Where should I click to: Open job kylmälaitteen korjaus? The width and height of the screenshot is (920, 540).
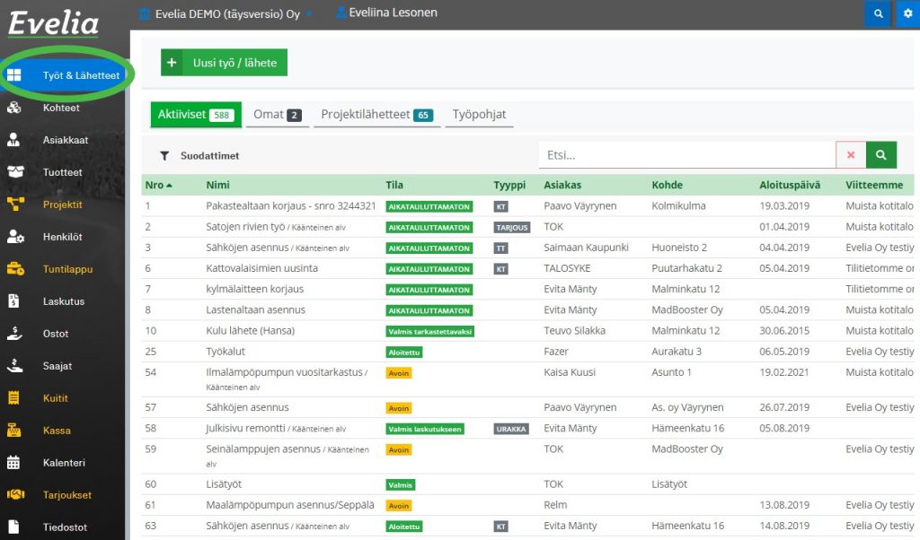(x=254, y=290)
